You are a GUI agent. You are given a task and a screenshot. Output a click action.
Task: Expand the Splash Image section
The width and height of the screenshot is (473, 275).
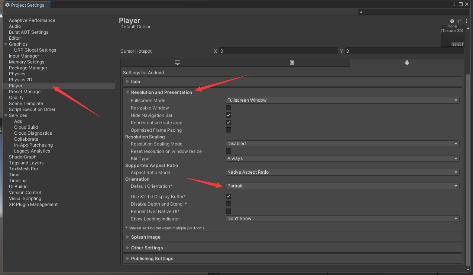pos(146,237)
